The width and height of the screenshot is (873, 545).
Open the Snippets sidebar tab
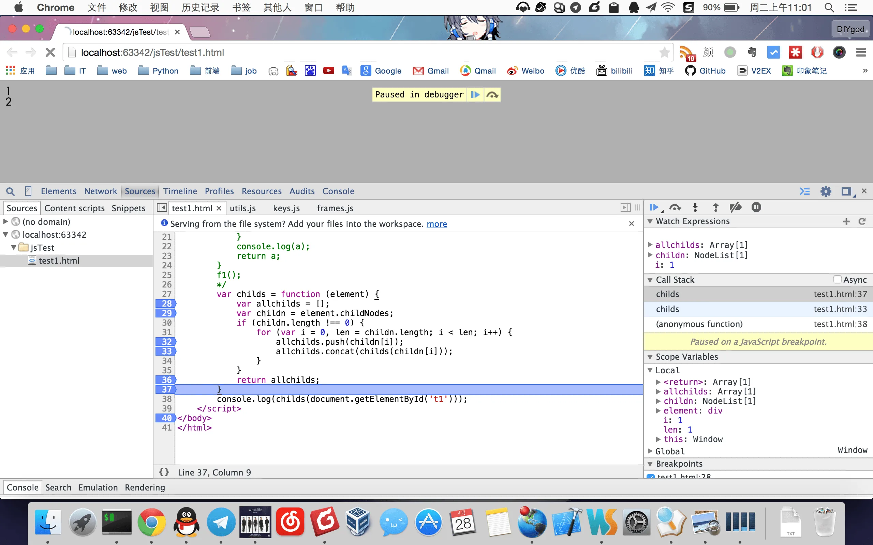(x=129, y=208)
